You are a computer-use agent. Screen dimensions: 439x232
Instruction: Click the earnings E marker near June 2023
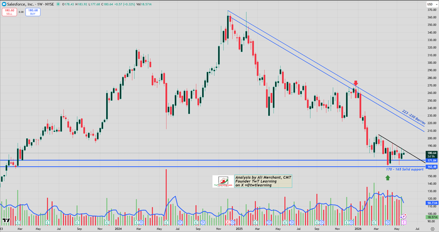(48, 222)
